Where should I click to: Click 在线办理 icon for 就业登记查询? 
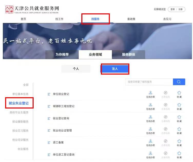(150, 117)
